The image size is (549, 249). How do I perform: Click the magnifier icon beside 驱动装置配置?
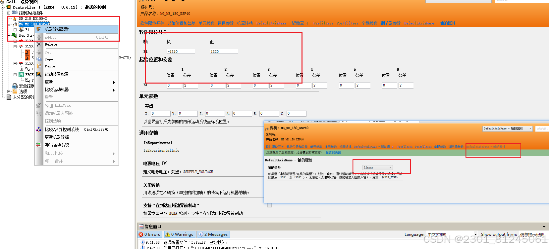pyautogui.click(x=39, y=74)
